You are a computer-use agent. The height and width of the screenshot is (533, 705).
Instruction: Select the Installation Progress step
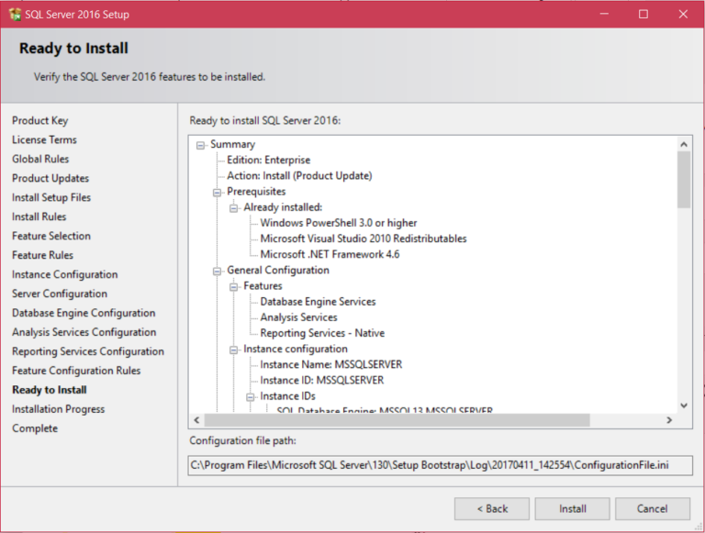coord(59,409)
